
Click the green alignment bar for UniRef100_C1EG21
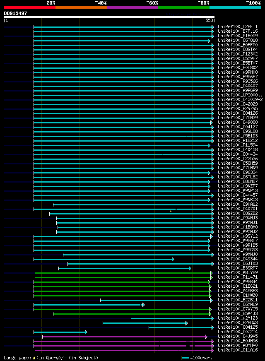coord(123,286)
